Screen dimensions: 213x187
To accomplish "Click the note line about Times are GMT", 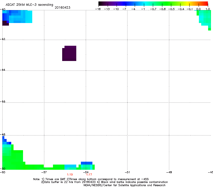I will point(91,179).
